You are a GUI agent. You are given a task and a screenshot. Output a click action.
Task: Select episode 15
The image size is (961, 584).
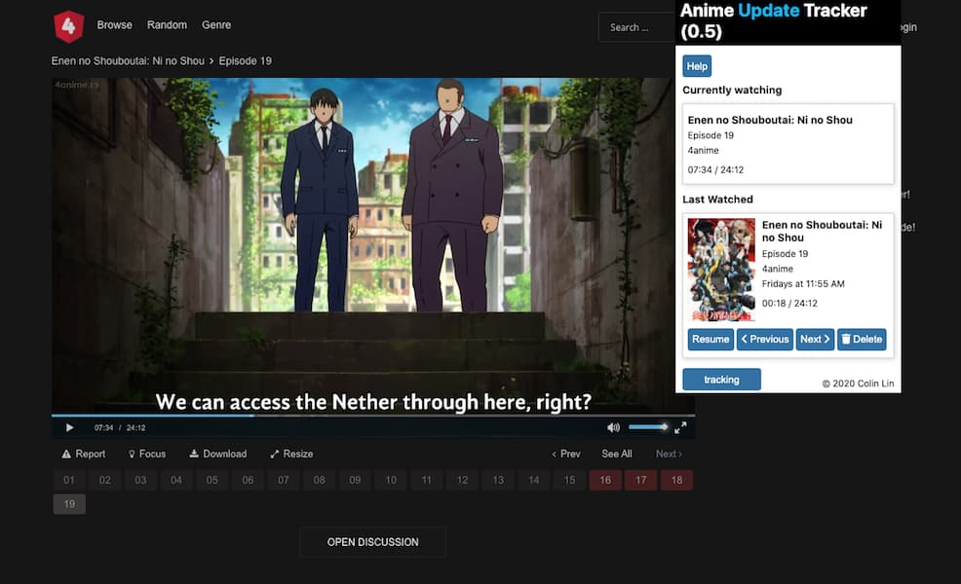click(x=569, y=480)
